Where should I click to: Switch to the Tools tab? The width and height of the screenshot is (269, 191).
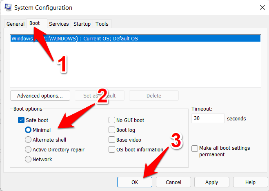point(102,24)
